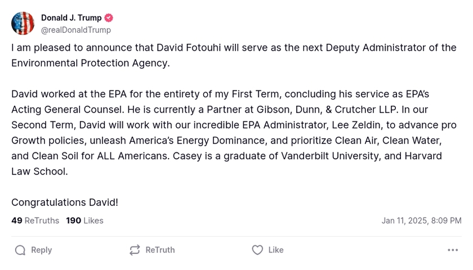The width and height of the screenshot is (473, 270).
Task: Click the heart Like icon
Action: [257, 250]
